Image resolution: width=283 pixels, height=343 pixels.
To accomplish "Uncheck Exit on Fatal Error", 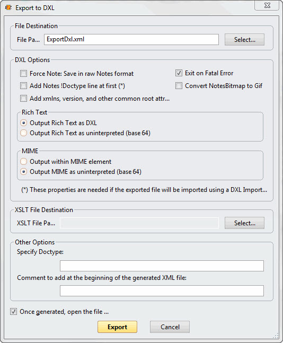I will pos(179,73).
